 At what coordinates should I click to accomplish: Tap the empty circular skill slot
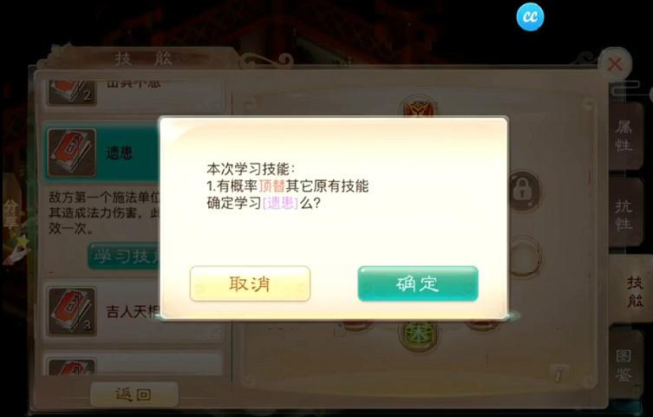point(524,257)
